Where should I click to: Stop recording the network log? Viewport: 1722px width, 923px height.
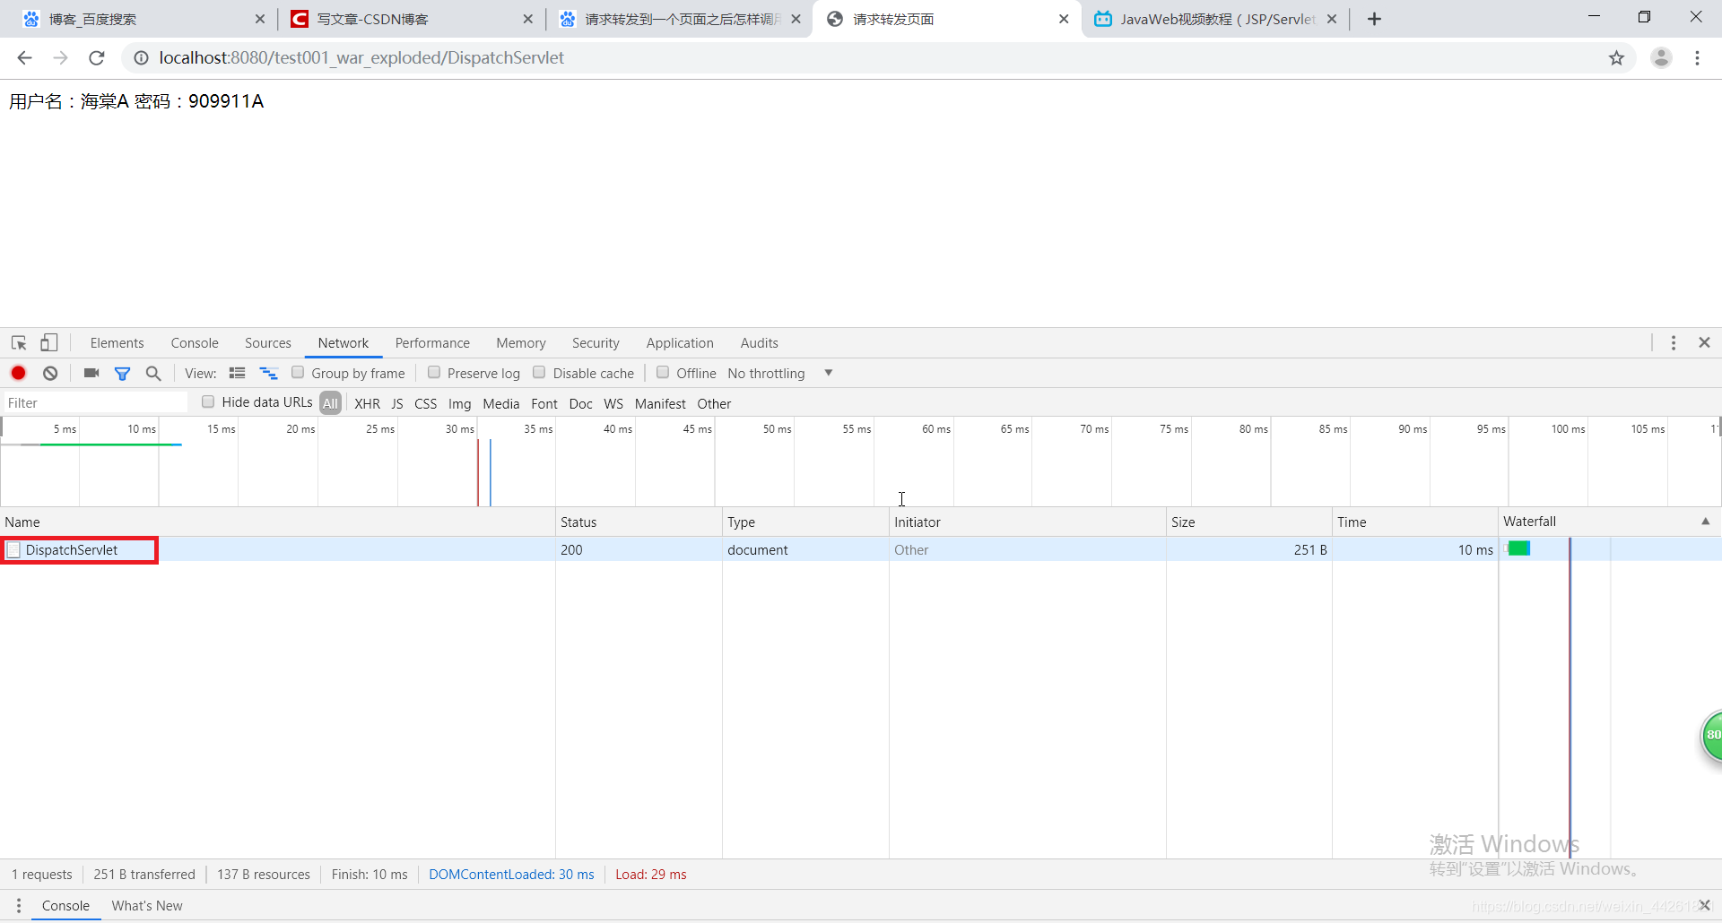(x=18, y=373)
